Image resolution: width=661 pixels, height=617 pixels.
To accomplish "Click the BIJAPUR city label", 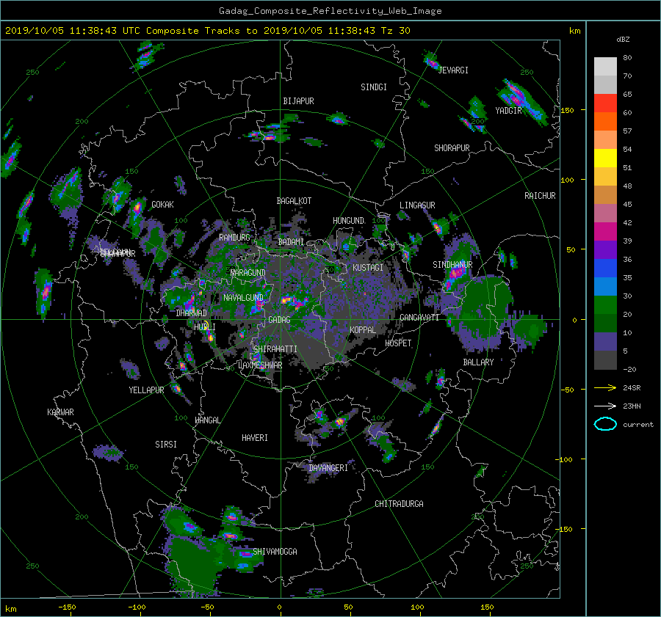I will 298,101.
